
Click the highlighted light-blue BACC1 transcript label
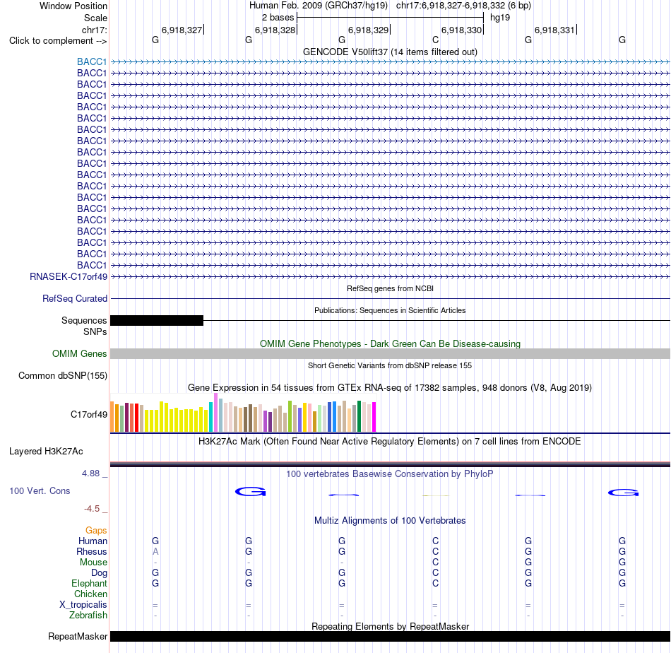pos(92,61)
